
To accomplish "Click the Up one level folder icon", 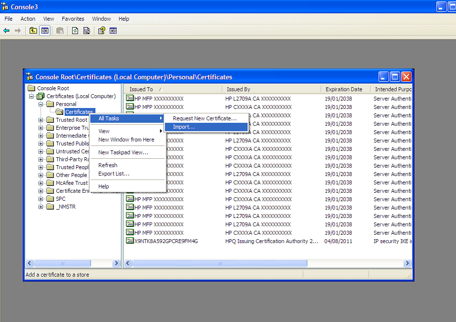I will (x=33, y=31).
